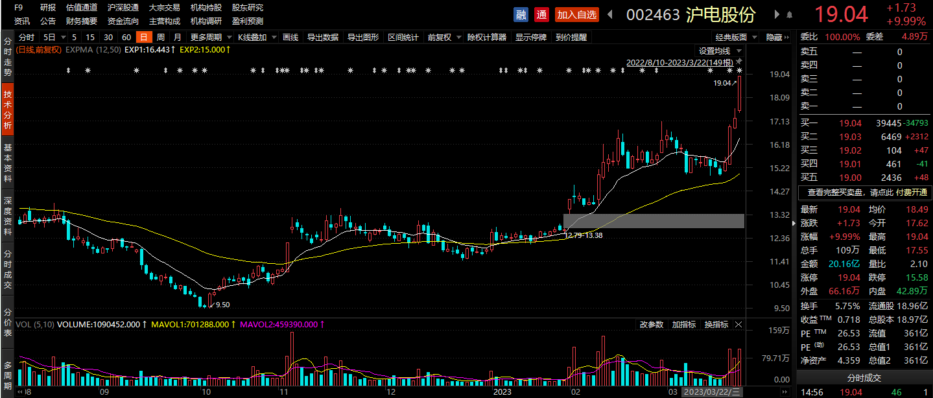Open the 大宗交易 menu item
The image size is (933, 398).
click(x=164, y=8)
